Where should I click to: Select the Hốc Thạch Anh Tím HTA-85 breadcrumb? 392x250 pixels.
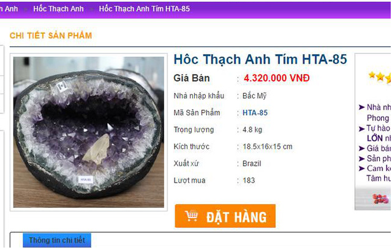click(x=145, y=9)
